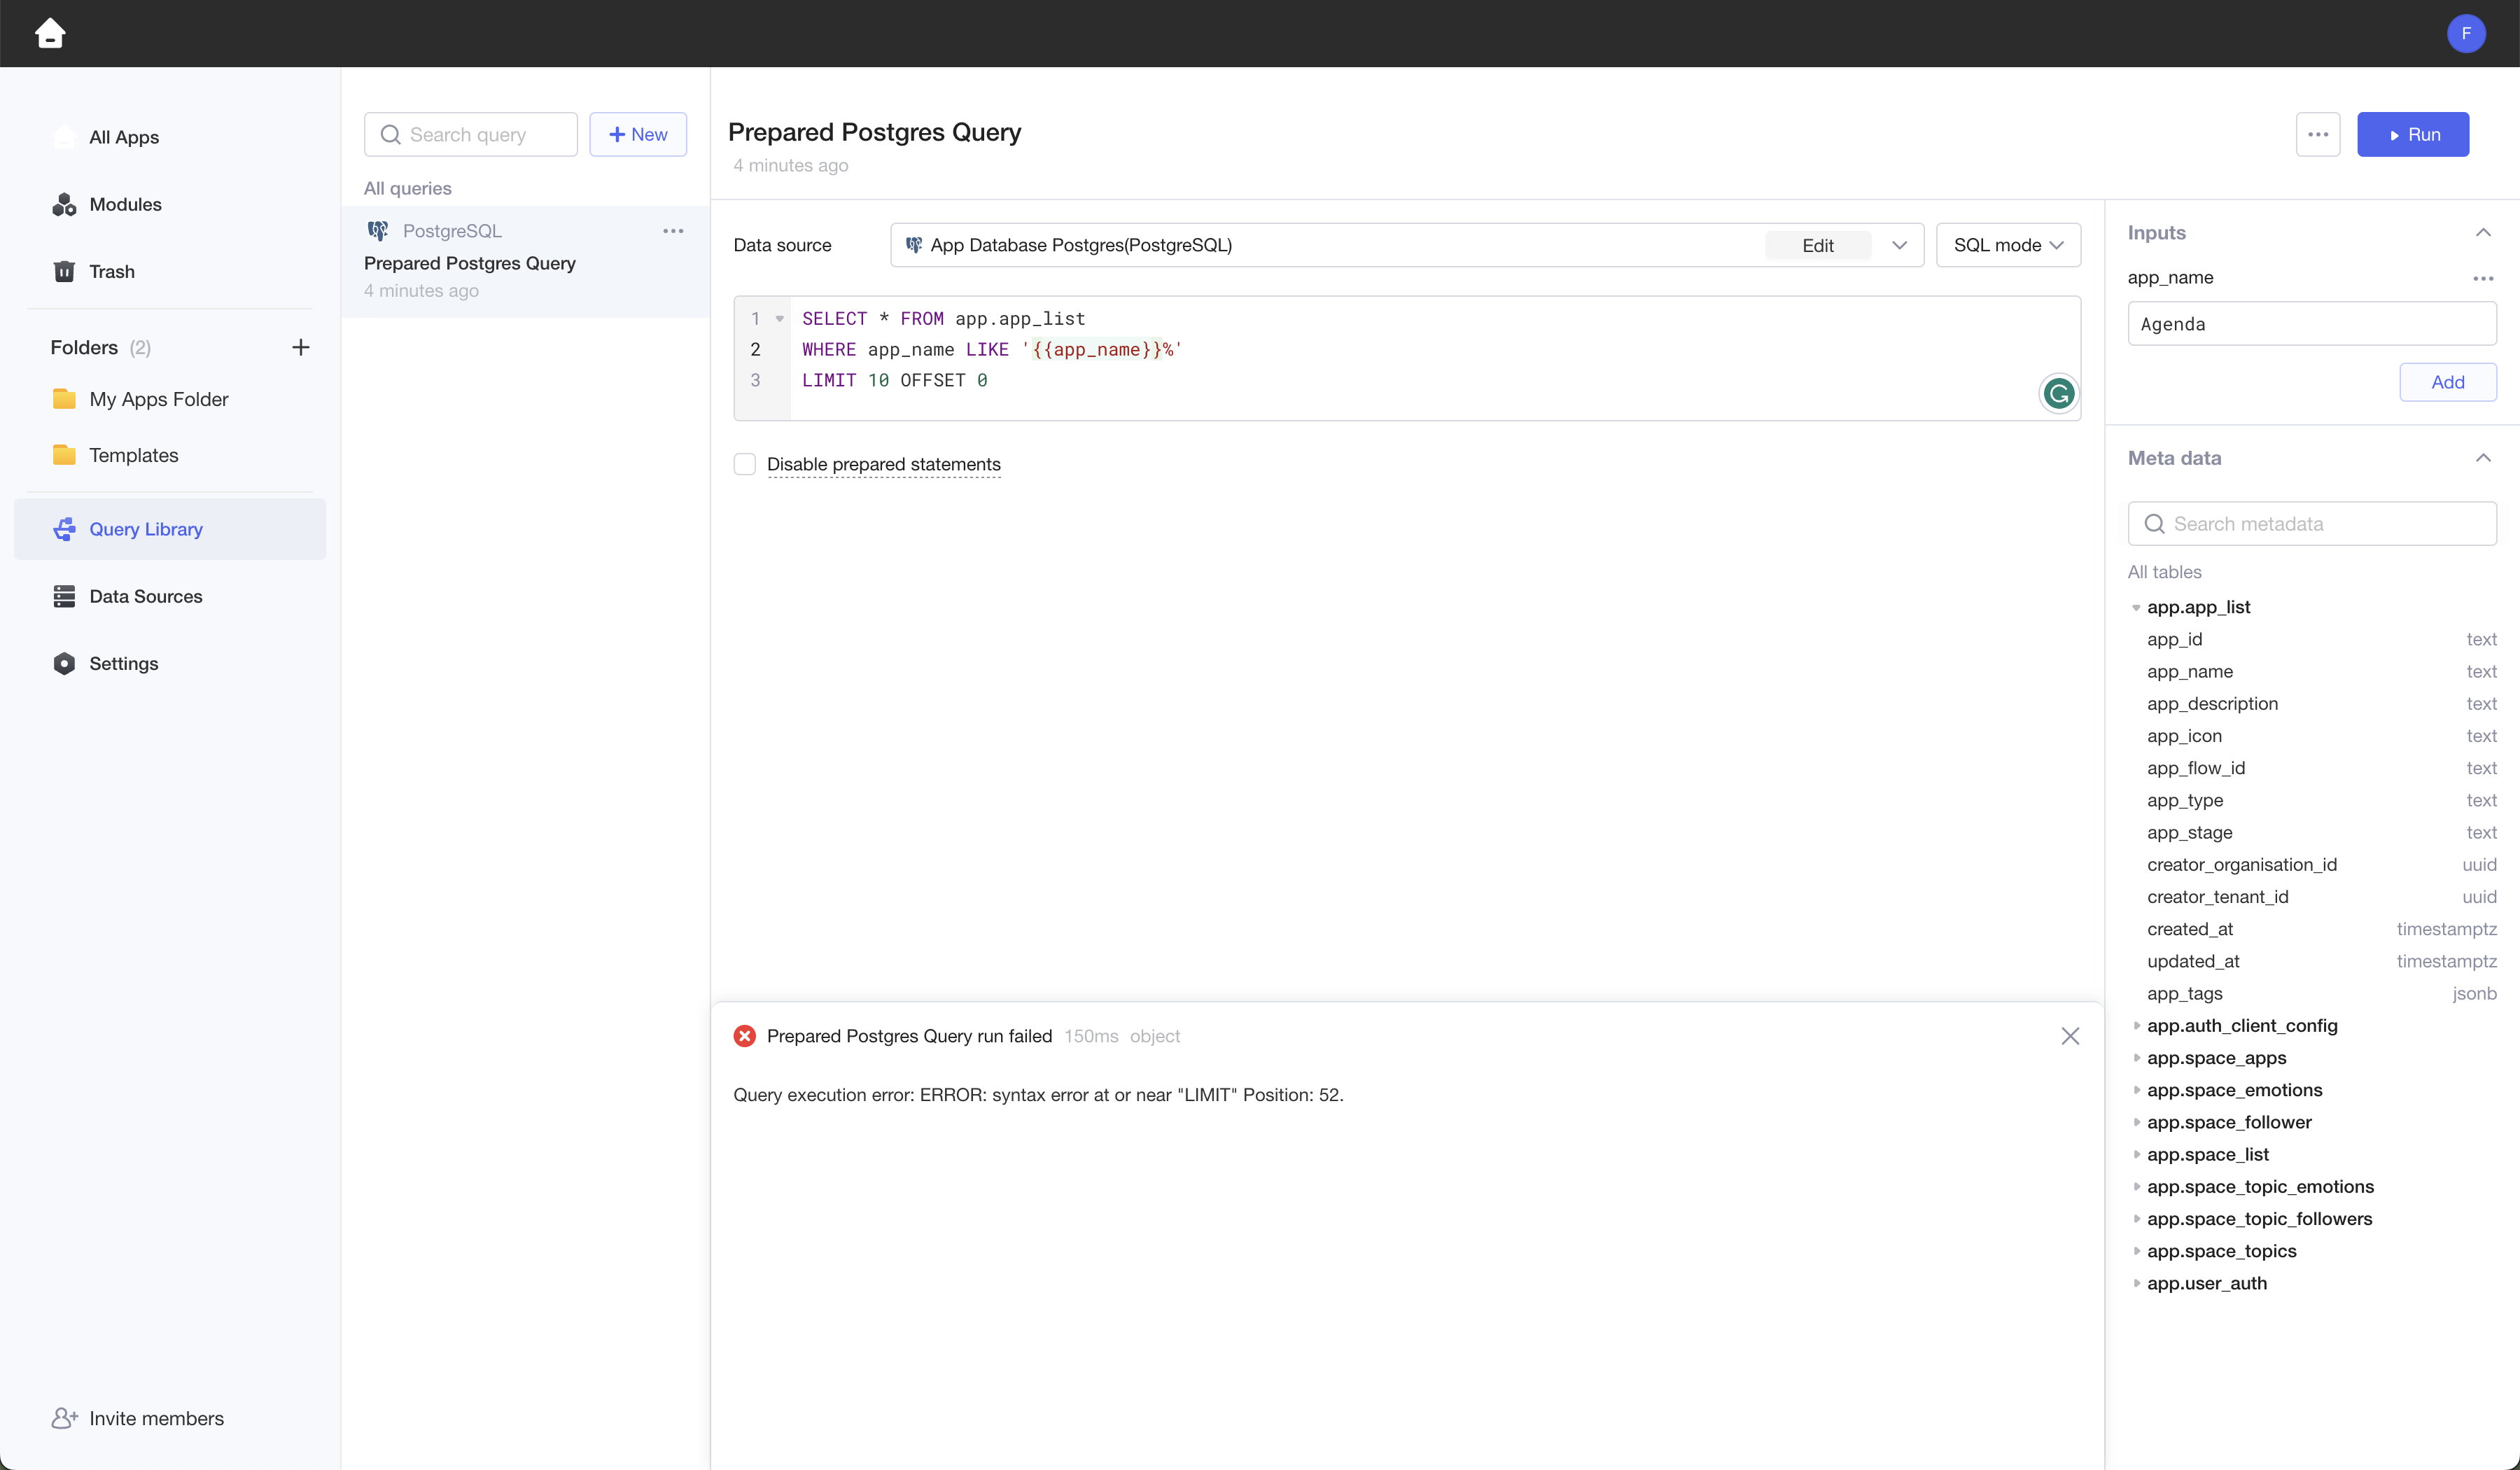2520x1470 pixels.
Task: Open the SQL mode dropdown
Action: click(2007, 245)
